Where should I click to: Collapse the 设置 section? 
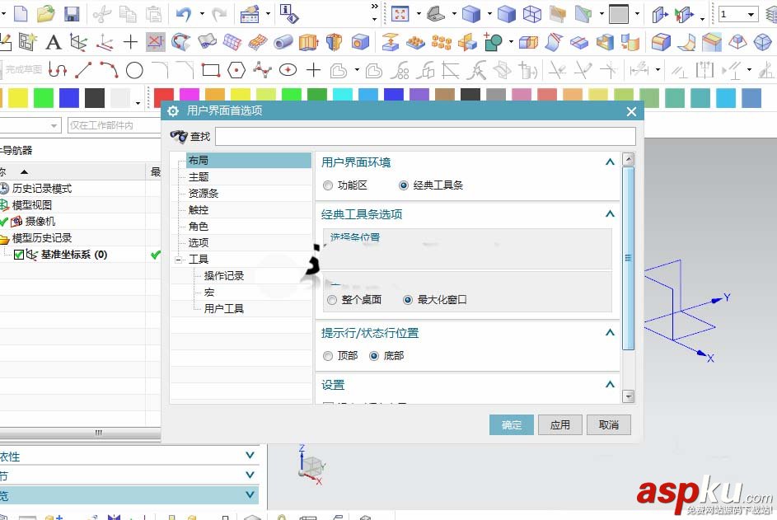coord(610,383)
